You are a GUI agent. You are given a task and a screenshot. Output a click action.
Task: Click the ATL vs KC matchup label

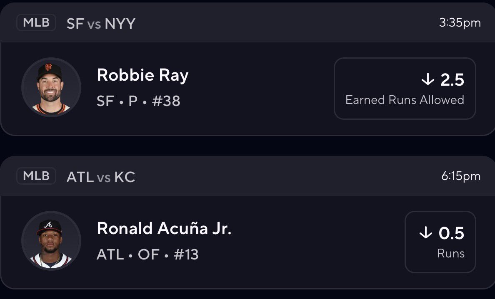[101, 177]
